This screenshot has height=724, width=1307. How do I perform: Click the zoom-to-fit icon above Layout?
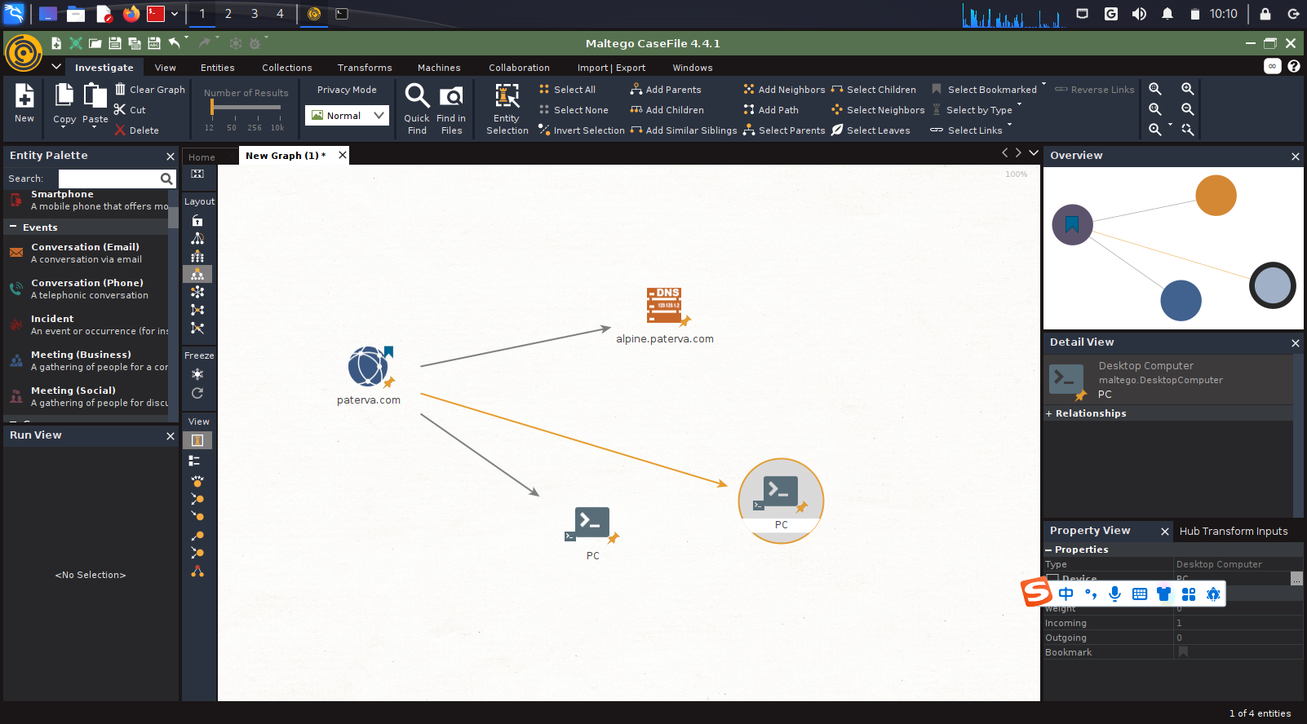click(197, 174)
